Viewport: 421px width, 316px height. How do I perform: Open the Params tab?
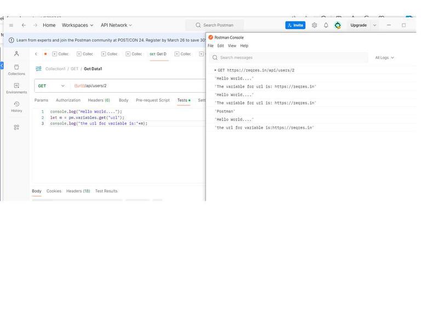[x=41, y=100]
